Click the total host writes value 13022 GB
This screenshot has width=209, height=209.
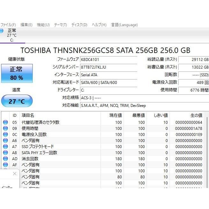[194, 67]
